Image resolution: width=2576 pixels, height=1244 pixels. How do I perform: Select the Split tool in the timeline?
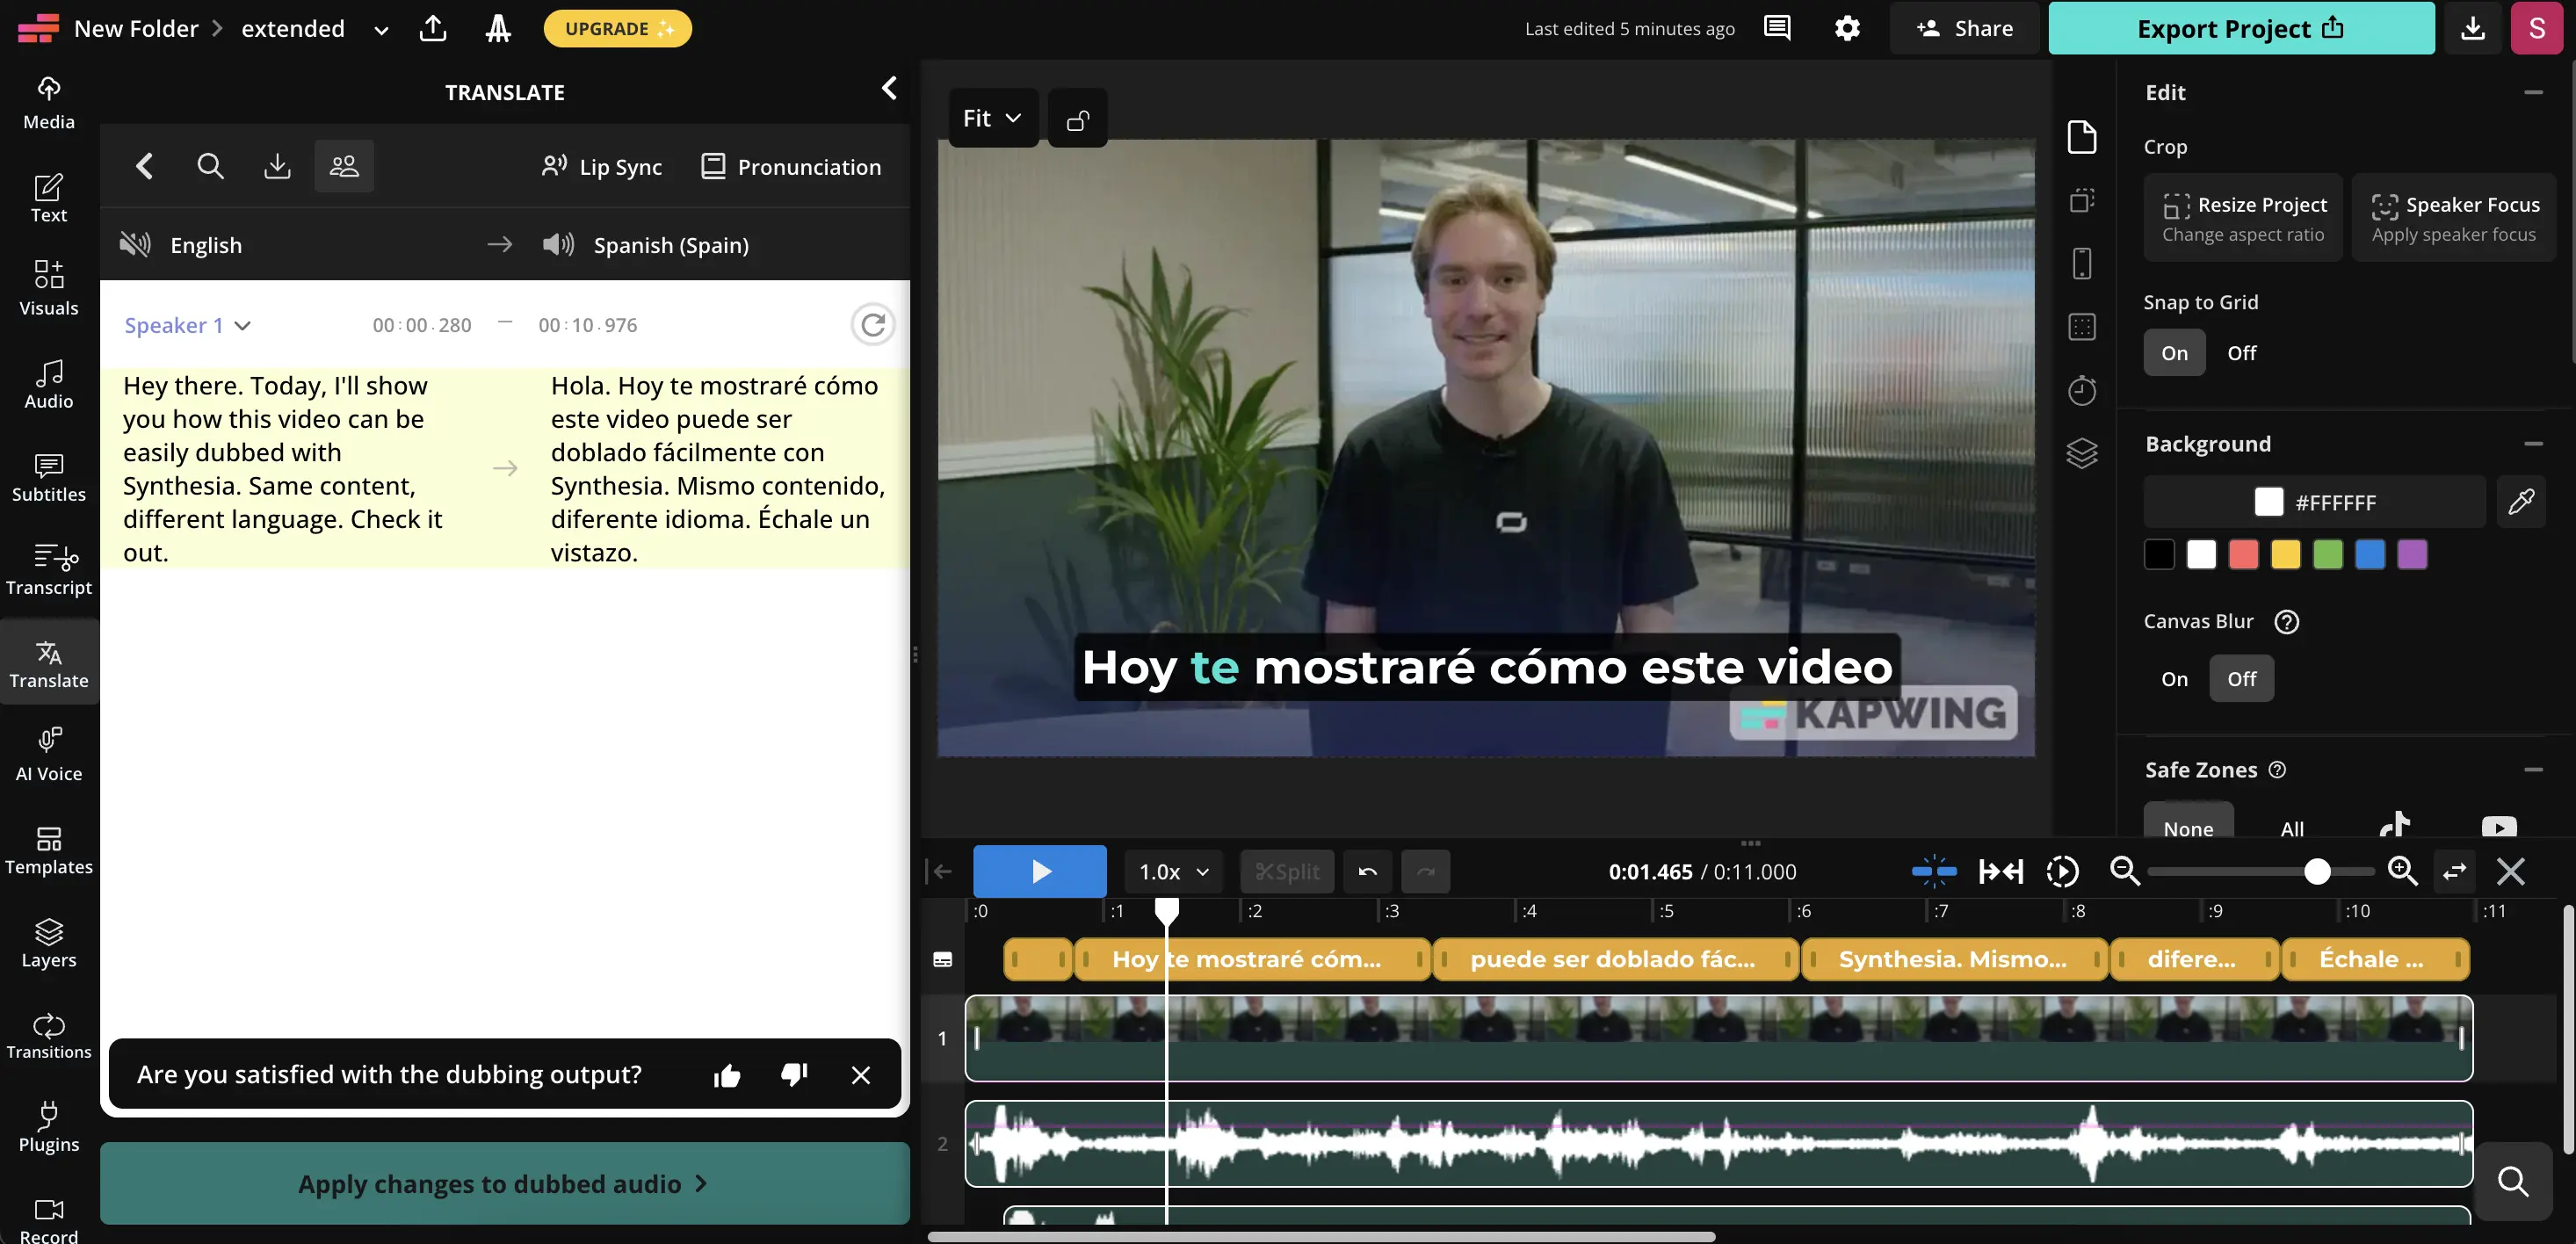pos(1287,871)
